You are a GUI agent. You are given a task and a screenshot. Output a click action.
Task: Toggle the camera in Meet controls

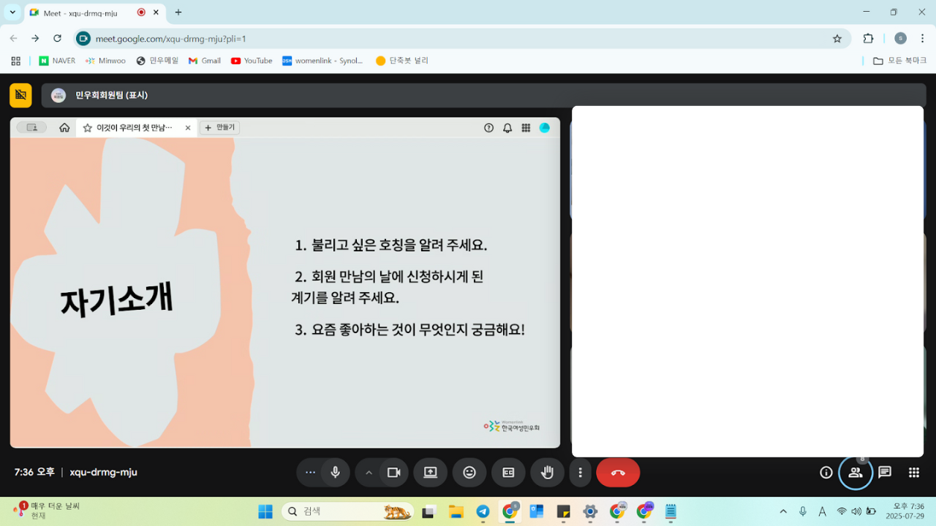tap(394, 473)
